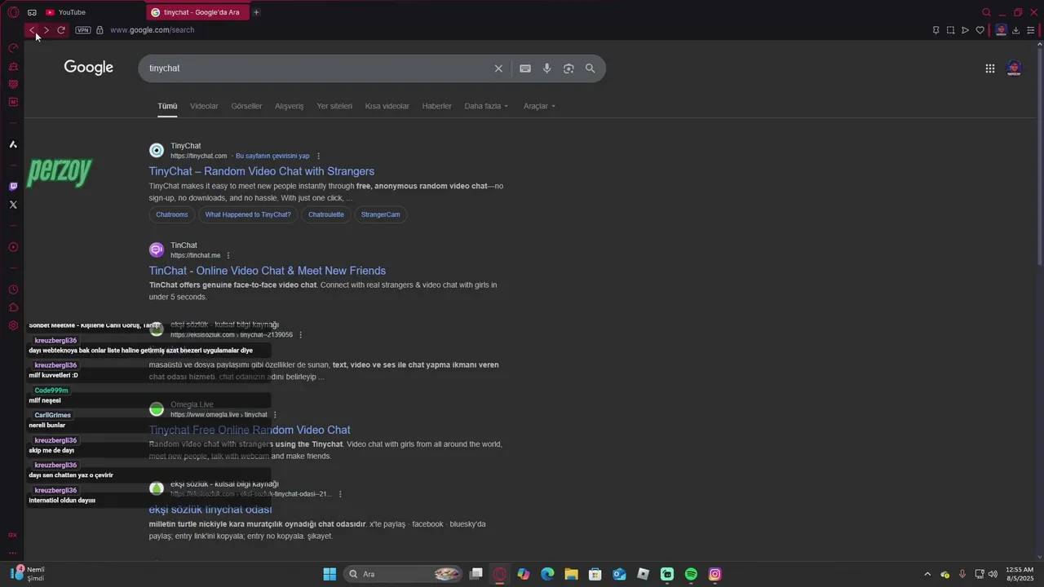Open the Aria AI sidebar icon

(x=13, y=144)
